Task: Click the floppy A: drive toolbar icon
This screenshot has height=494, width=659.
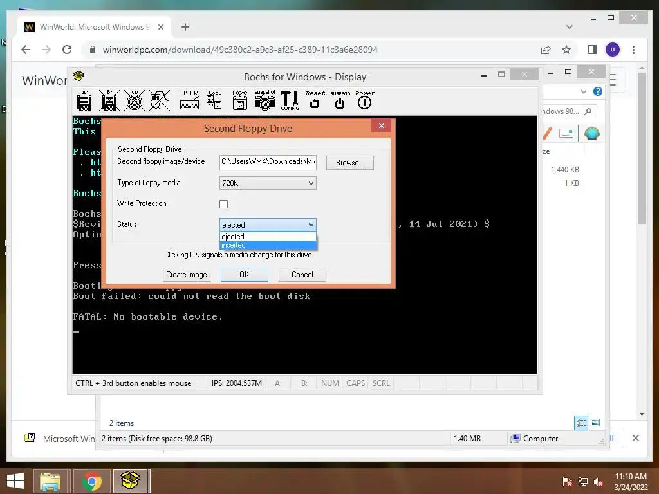Action: point(84,100)
